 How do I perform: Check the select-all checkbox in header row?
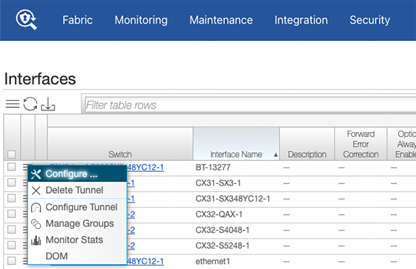(12, 154)
